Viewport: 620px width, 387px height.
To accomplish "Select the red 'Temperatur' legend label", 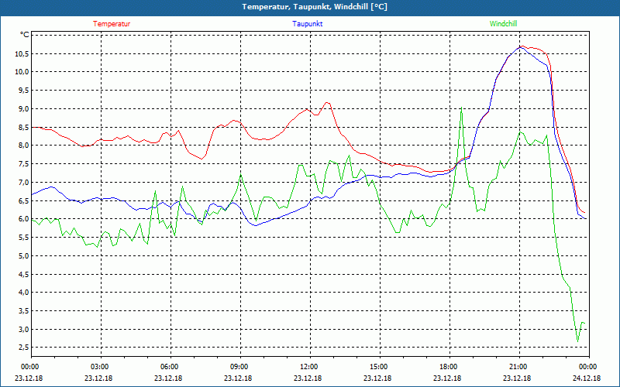I will [x=112, y=24].
